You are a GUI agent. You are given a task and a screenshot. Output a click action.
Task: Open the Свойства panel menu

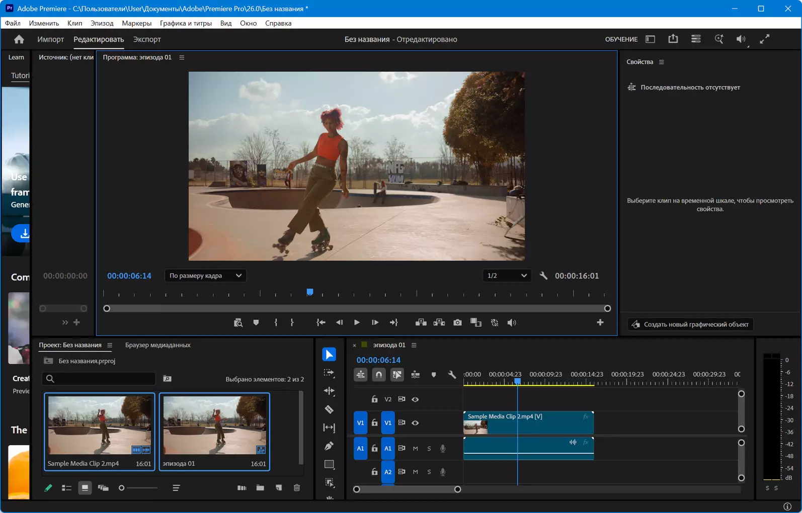(x=662, y=62)
